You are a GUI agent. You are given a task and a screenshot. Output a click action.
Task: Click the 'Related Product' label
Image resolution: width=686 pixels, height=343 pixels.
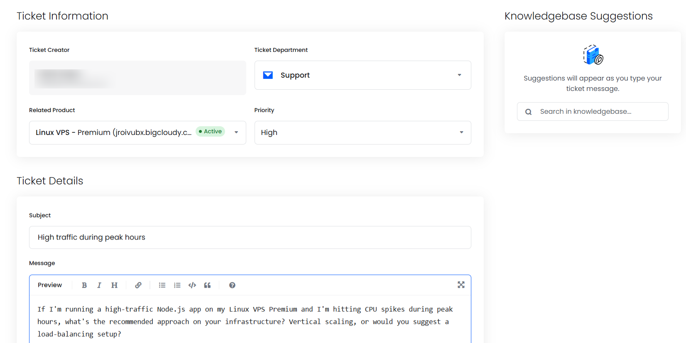tap(52, 110)
